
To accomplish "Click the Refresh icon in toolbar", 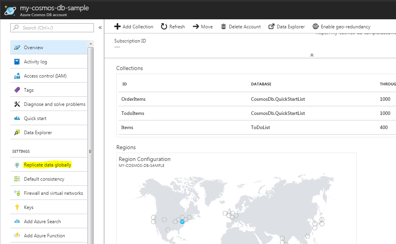I will 164,27.
